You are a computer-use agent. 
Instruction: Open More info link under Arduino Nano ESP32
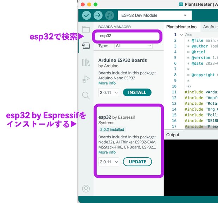[x=107, y=83]
